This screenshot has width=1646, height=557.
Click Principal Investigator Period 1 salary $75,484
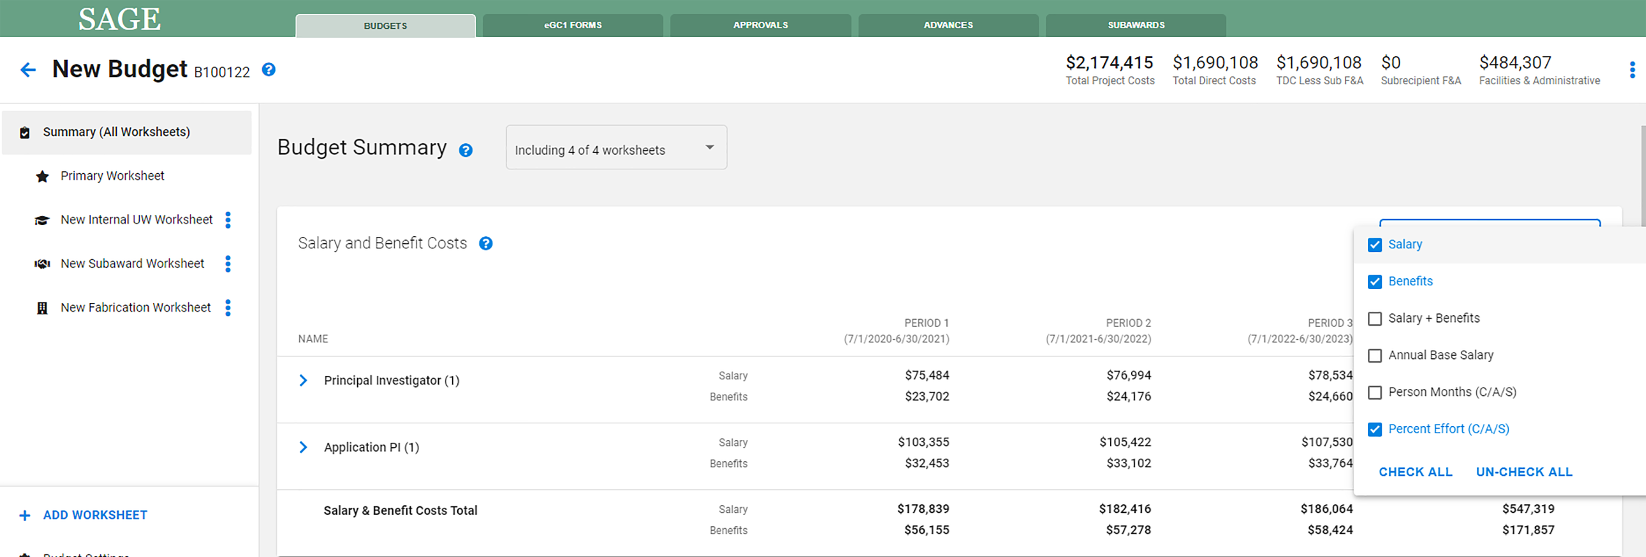(x=926, y=376)
